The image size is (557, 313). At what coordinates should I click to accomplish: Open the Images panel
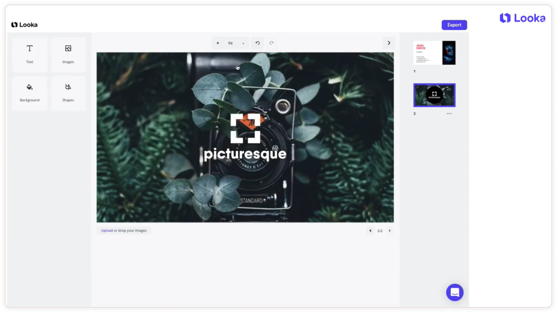click(68, 54)
